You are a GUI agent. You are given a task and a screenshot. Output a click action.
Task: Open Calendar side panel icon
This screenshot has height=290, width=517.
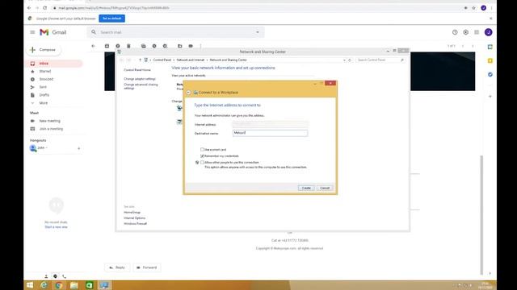490,47
